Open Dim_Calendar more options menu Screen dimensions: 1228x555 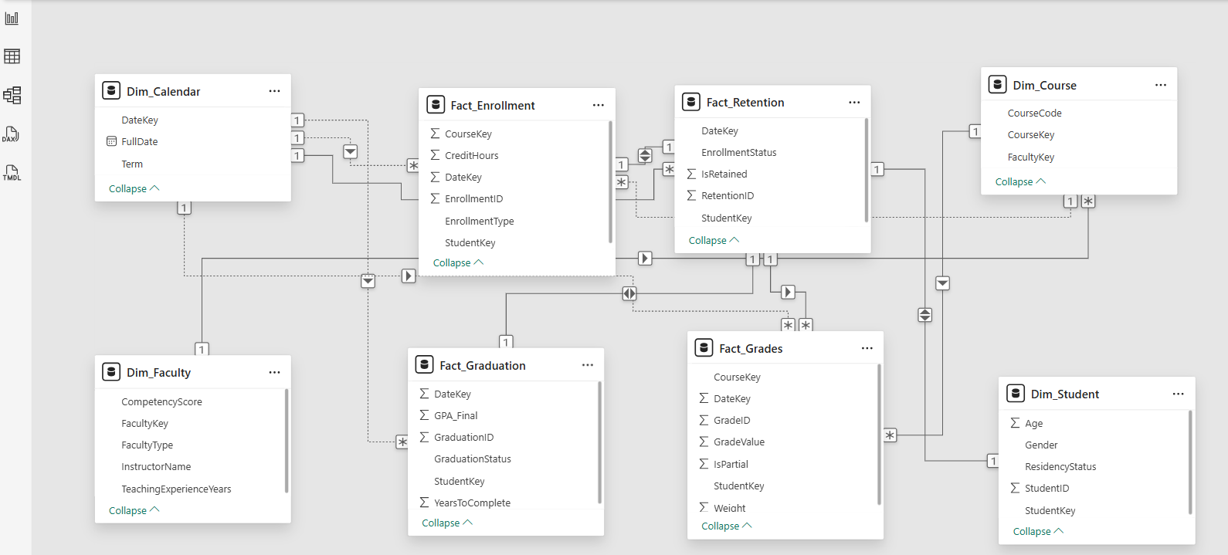tap(274, 91)
